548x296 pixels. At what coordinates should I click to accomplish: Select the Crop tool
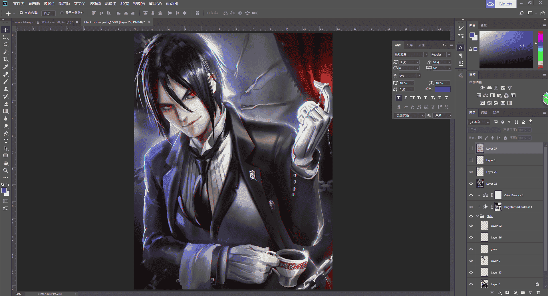[6, 59]
